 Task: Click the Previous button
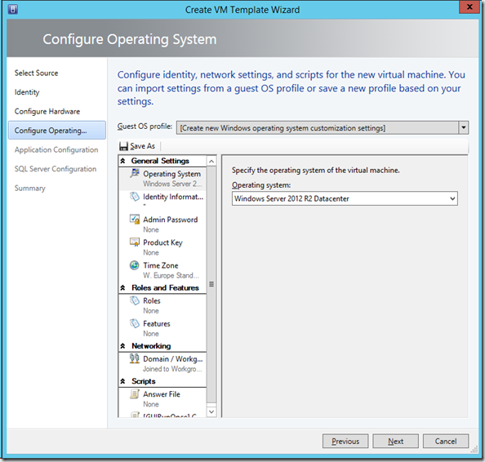pos(345,441)
